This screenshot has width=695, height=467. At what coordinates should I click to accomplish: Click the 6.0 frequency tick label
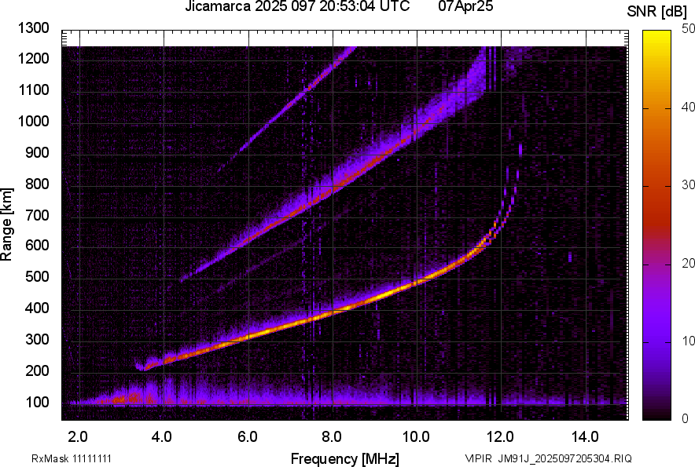[248, 436]
